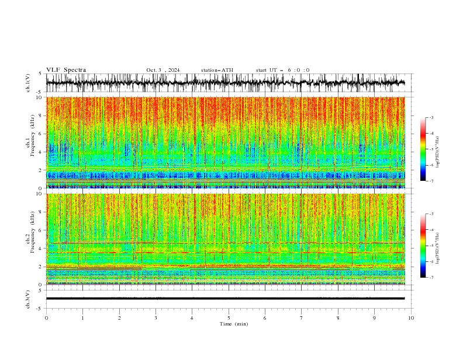Click the upper PSD color scale bar

tap(423, 149)
